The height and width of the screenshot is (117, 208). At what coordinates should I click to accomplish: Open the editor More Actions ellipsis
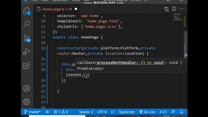[181, 9]
